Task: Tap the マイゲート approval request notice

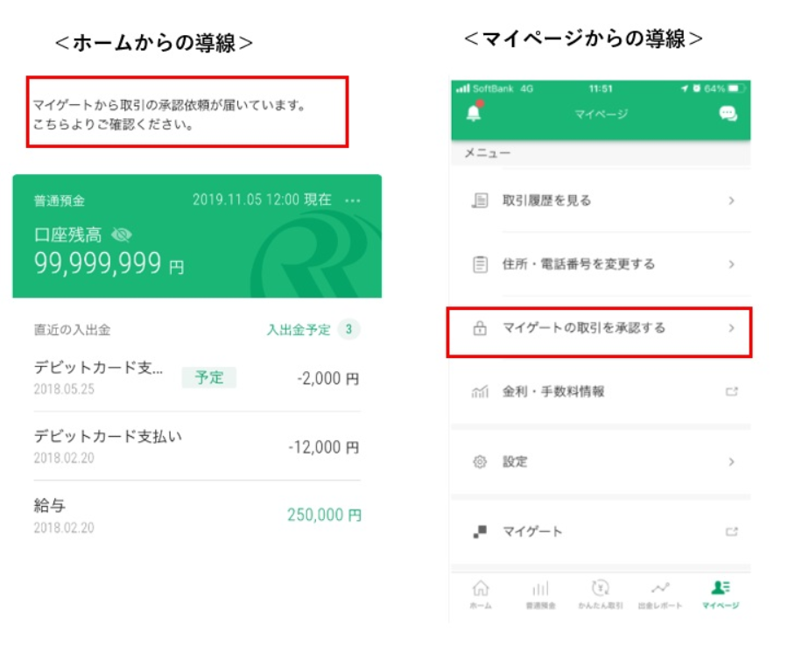Action: click(187, 111)
